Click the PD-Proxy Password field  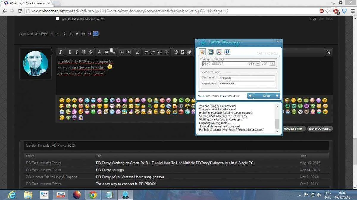point(247,84)
